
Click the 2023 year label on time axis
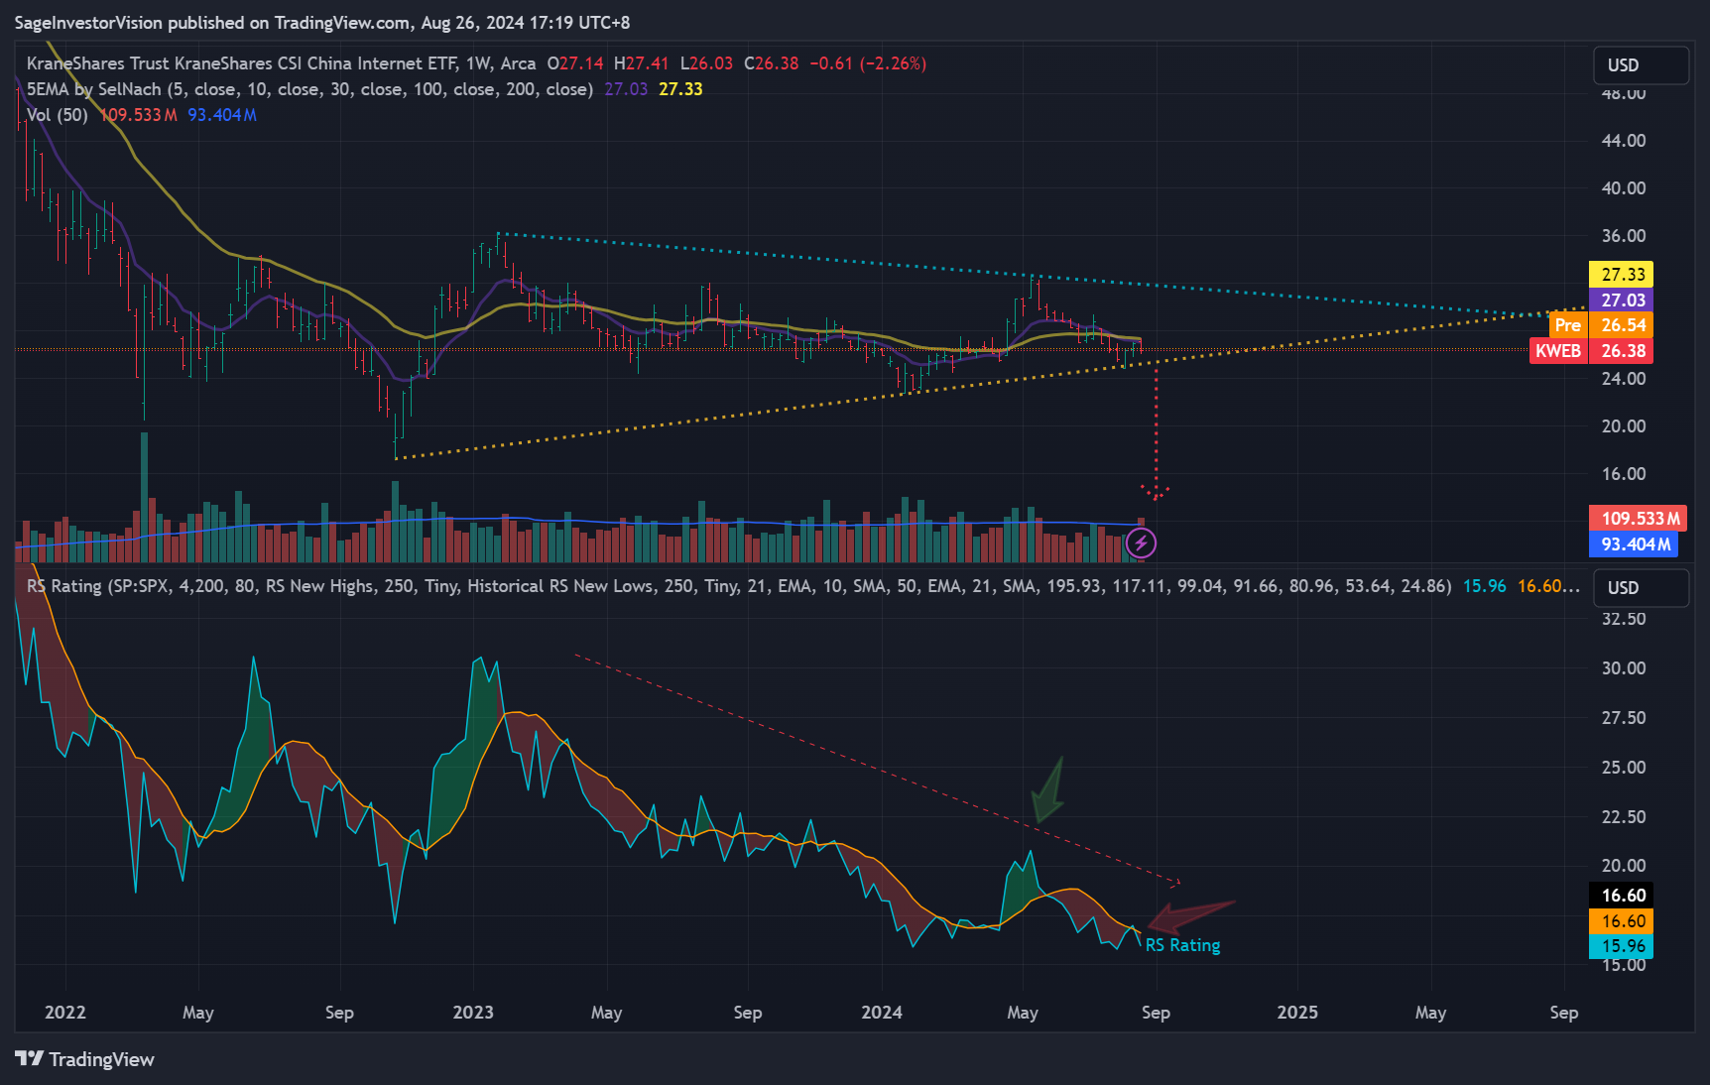click(473, 1013)
